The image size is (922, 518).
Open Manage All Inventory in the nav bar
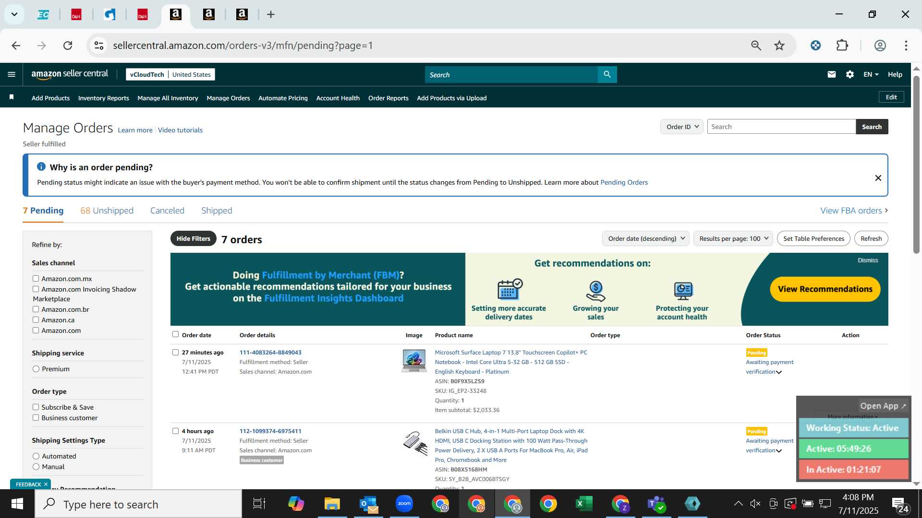click(x=168, y=98)
